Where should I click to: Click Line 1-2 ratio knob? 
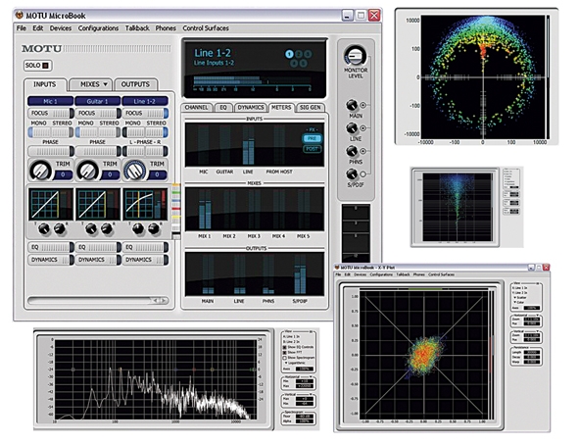click(154, 229)
